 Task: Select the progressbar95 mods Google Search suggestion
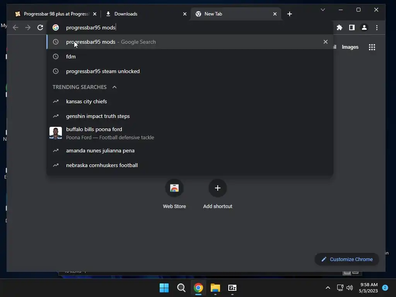click(x=190, y=42)
